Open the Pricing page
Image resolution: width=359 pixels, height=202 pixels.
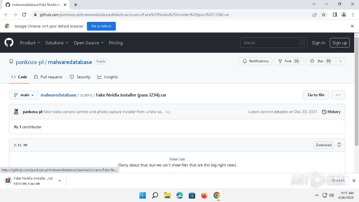tap(116, 43)
